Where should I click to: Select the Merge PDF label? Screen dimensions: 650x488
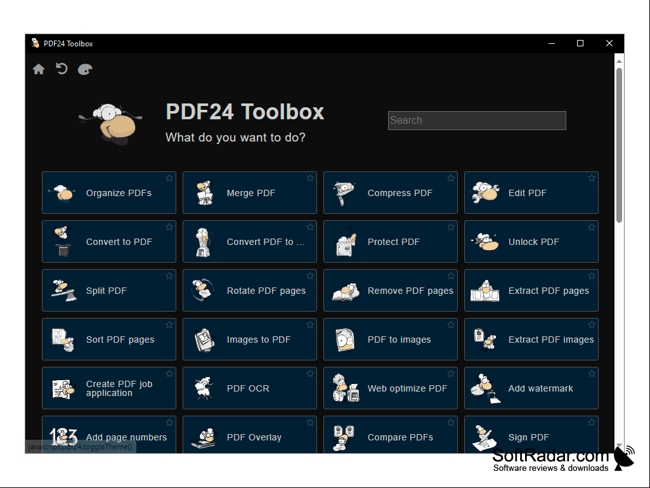pos(250,193)
